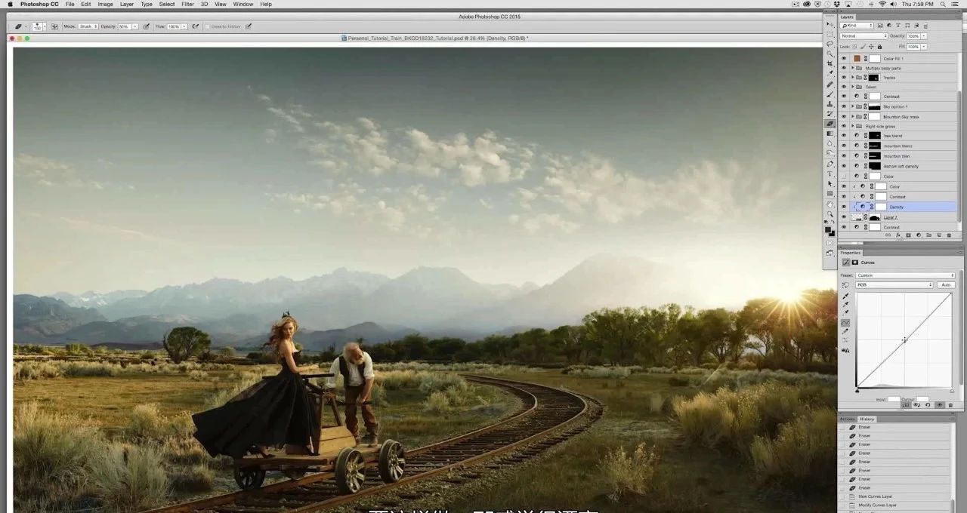Open the Curves Preset dropdown
The width and height of the screenshot is (967, 513).
pos(906,275)
